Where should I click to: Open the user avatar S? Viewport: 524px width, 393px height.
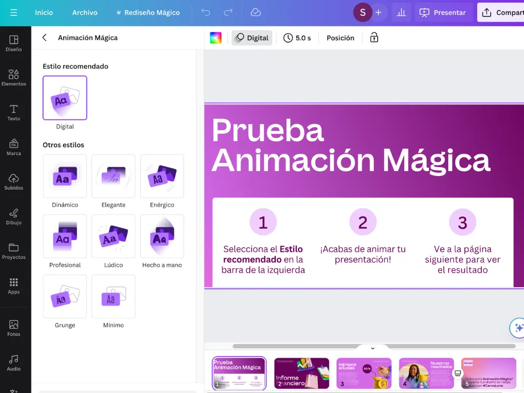[x=363, y=13]
